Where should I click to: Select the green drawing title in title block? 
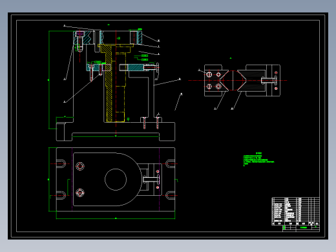click(304, 227)
